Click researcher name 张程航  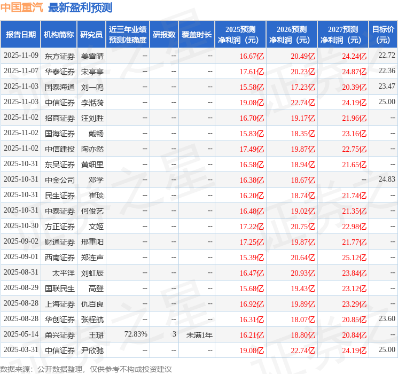(92, 320)
